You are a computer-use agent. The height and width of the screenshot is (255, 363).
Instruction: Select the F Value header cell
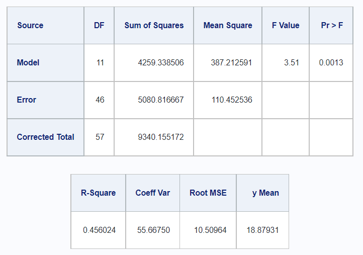point(286,26)
